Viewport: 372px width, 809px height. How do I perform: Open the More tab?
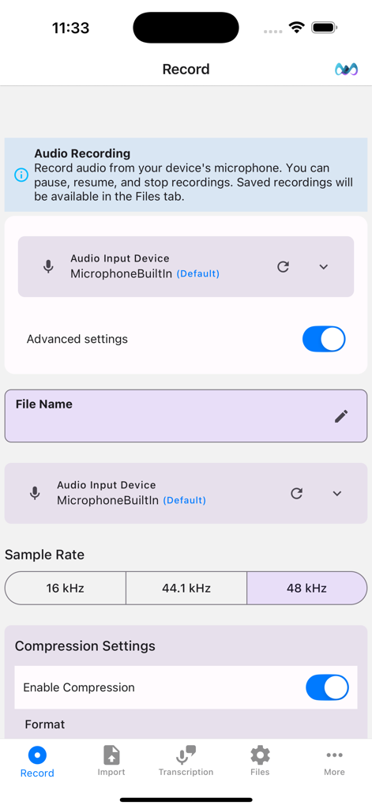(x=334, y=761)
